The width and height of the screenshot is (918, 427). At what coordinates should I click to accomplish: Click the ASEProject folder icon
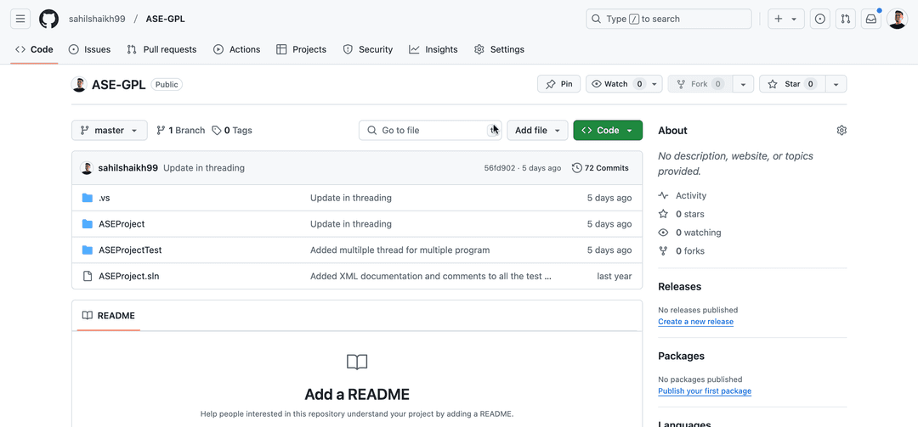point(88,224)
